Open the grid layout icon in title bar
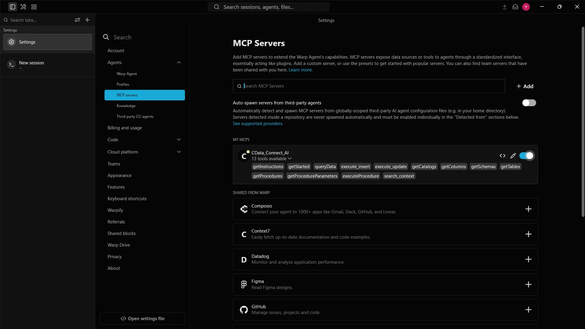 point(34,7)
